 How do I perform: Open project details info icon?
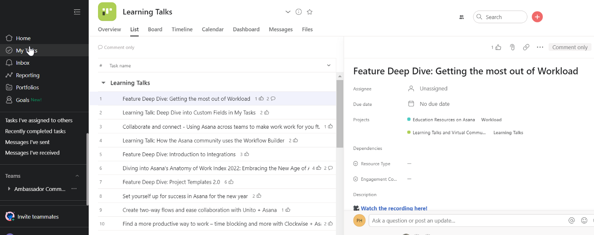pyautogui.click(x=299, y=12)
